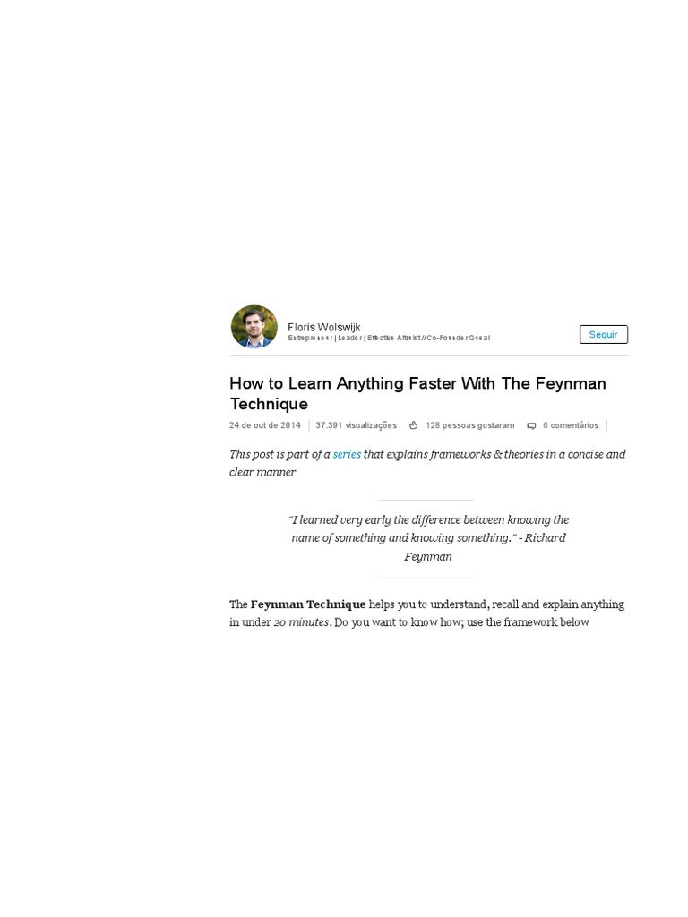Click the italic '20 minutes' text
Screen dimensions: 688x917
301,622
